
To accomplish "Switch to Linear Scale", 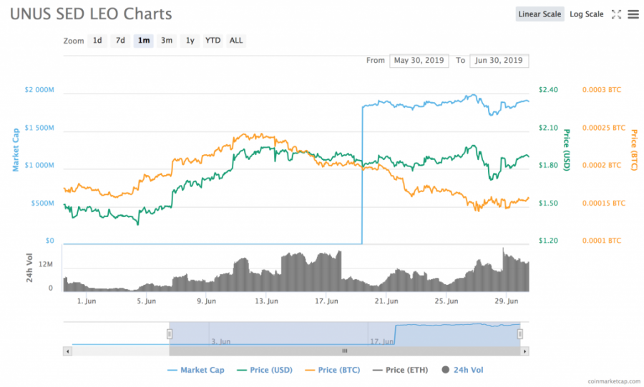I will click(540, 14).
